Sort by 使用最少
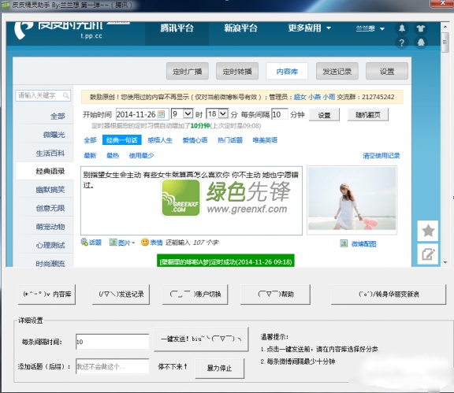The width and height of the screenshot is (454, 393). coord(141,156)
